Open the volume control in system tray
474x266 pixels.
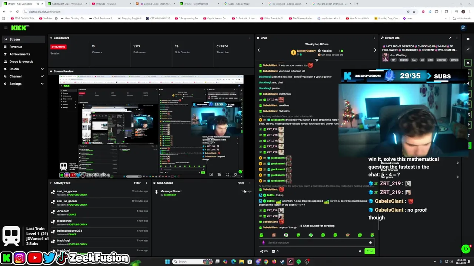pyautogui.click(x=450, y=262)
